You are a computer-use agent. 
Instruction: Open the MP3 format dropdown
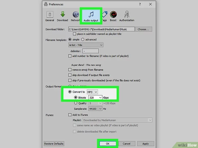coord(92,92)
